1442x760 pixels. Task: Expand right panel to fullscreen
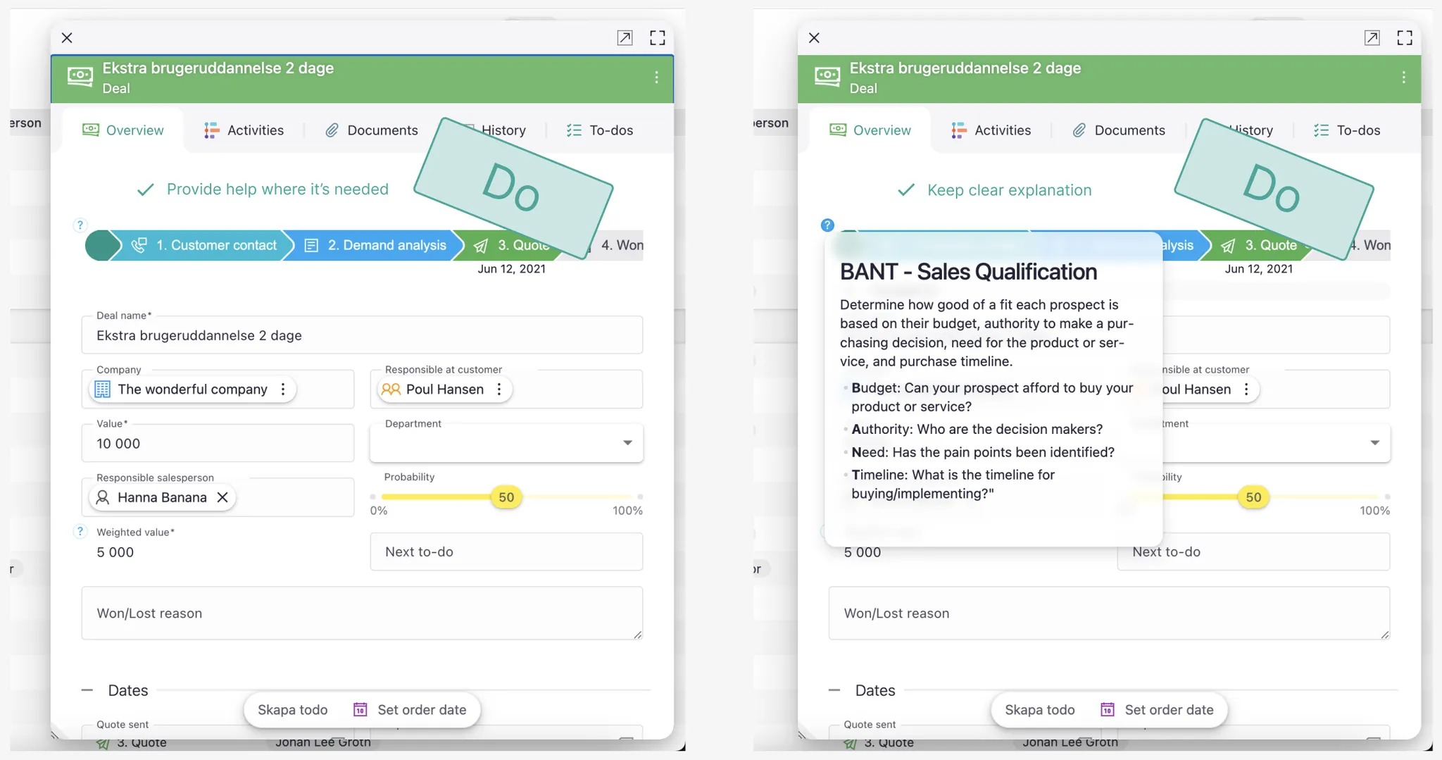1404,38
